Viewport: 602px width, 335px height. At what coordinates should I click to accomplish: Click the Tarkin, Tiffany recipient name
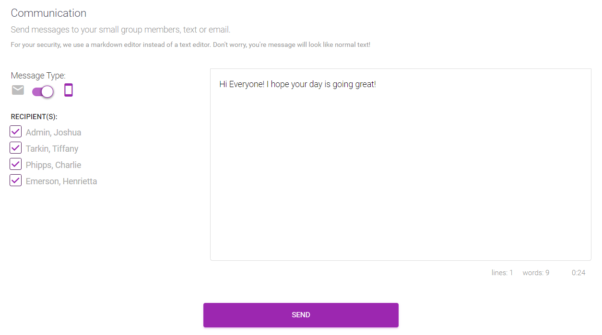point(52,149)
